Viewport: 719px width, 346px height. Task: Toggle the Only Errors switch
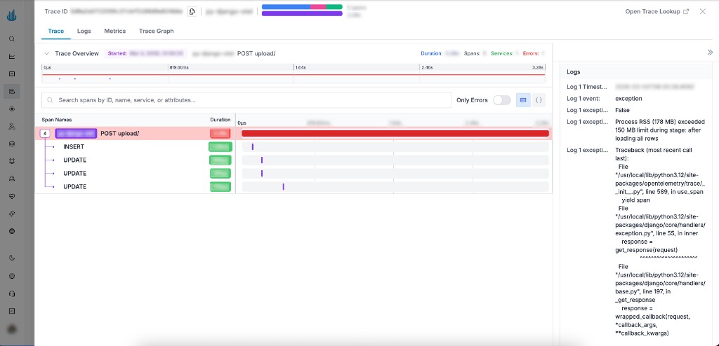click(501, 100)
